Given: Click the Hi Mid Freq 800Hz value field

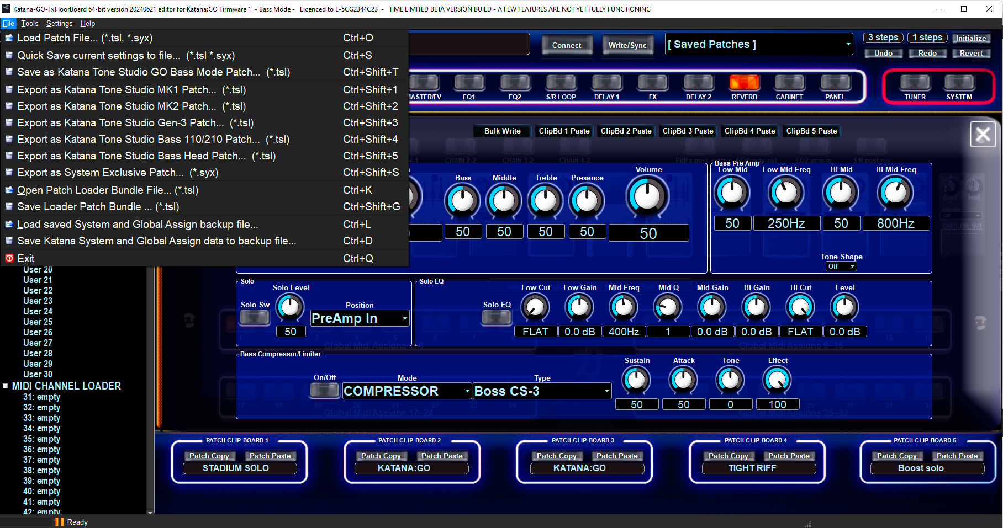Looking at the screenshot, I should (x=895, y=223).
